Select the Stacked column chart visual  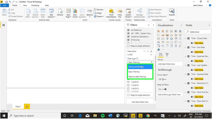[x=163, y=31]
